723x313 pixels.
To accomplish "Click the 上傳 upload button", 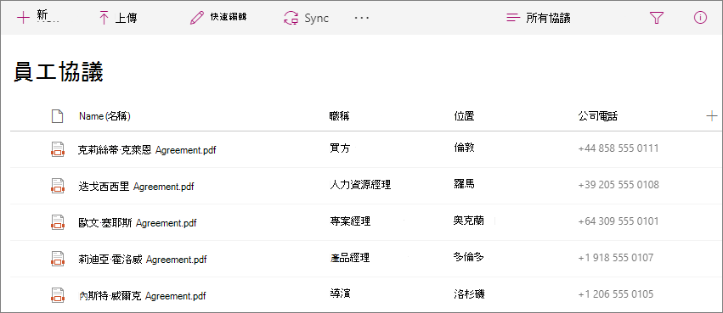I will tap(126, 18).
